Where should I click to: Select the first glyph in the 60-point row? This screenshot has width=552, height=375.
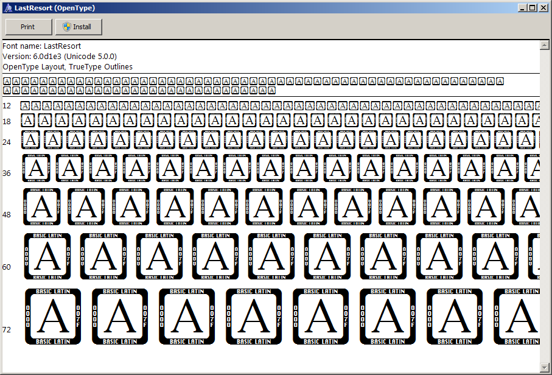[47, 256]
